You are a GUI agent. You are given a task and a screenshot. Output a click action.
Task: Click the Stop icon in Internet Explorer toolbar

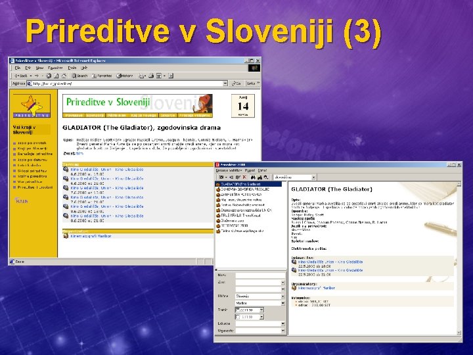point(49,76)
